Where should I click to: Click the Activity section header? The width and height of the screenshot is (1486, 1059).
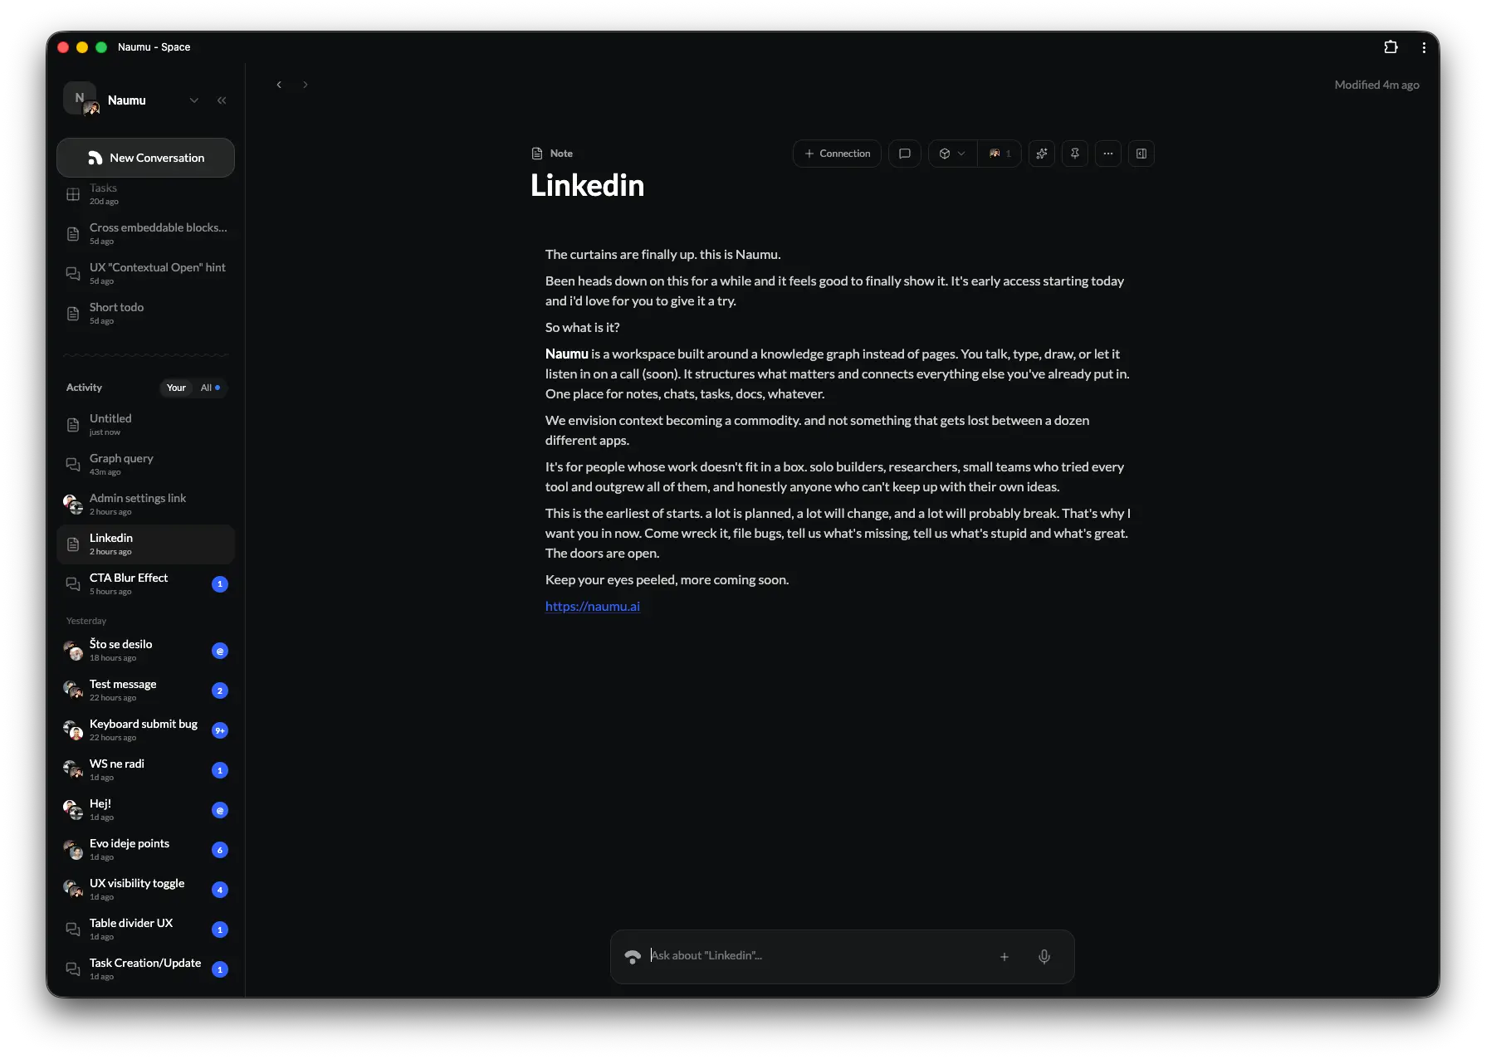(84, 388)
